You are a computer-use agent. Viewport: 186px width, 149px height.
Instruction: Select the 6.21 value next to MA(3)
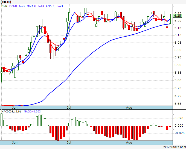point(22,6)
